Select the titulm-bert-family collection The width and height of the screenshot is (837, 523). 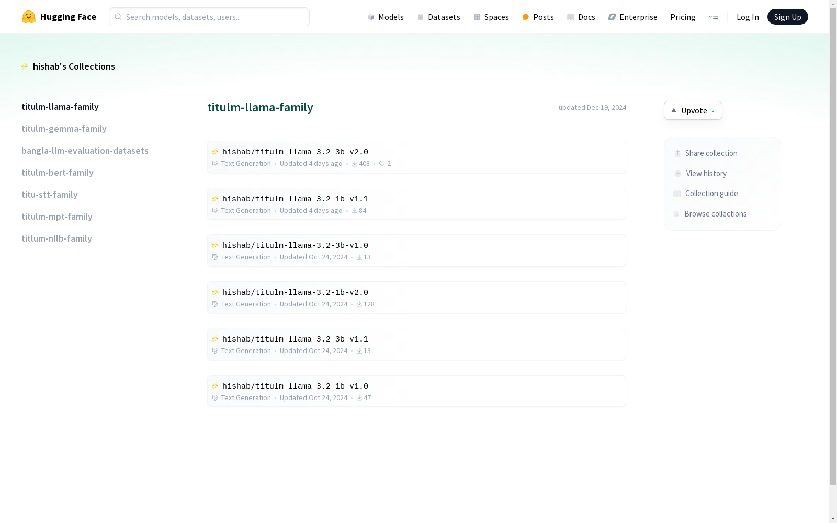[x=58, y=173]
